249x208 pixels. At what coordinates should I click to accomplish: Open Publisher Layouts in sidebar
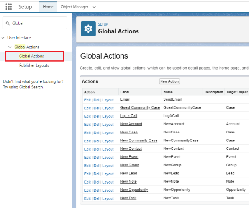34,65
